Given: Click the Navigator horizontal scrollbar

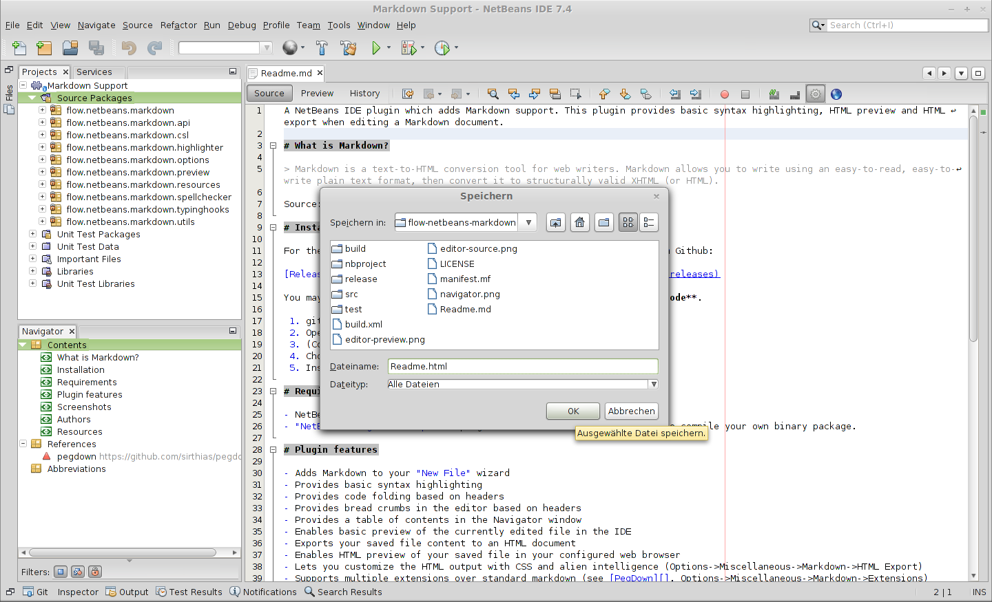Looking at the screenshot, I should (123, 552).
